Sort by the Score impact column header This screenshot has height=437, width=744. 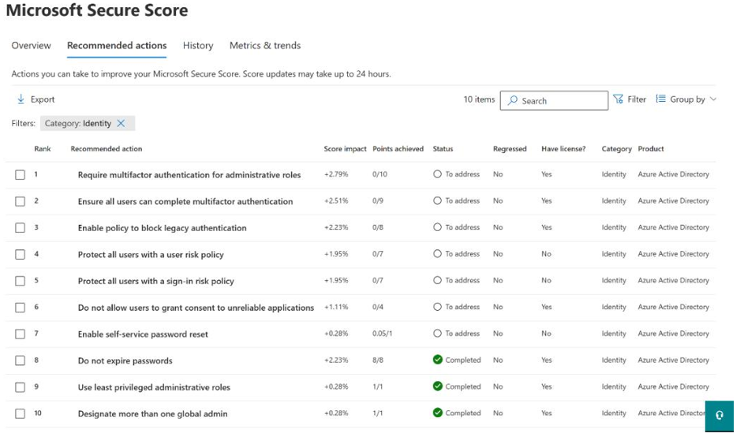(x=345, y=148)
